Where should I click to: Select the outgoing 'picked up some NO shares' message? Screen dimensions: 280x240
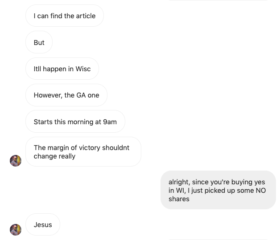pyautogui.click(x=218, y=190)
